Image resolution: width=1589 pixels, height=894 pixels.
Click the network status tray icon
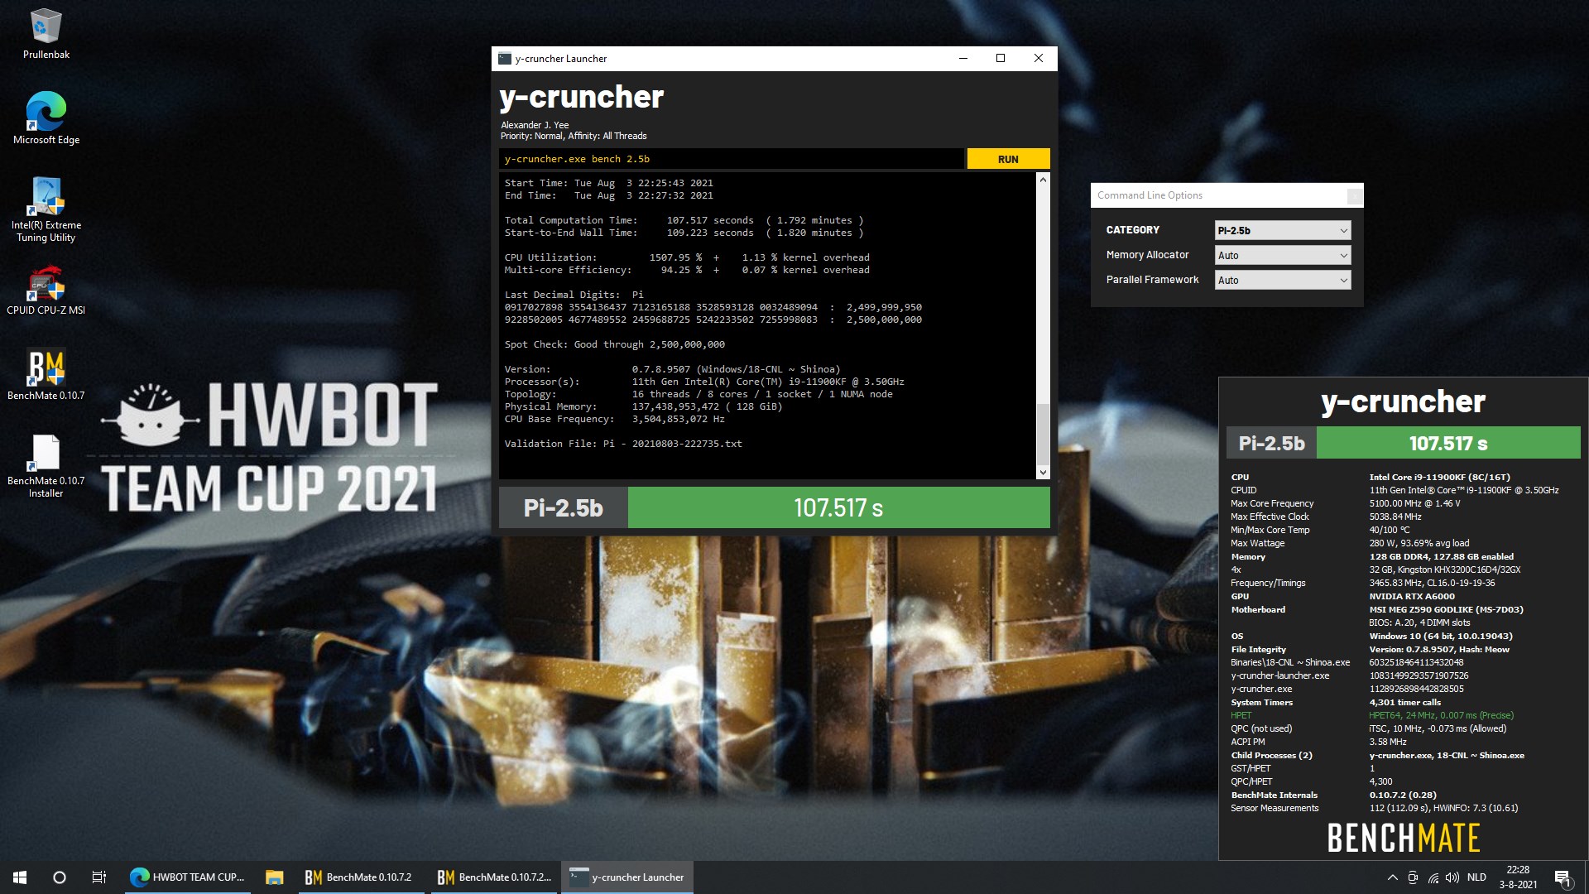[1433, 877]
